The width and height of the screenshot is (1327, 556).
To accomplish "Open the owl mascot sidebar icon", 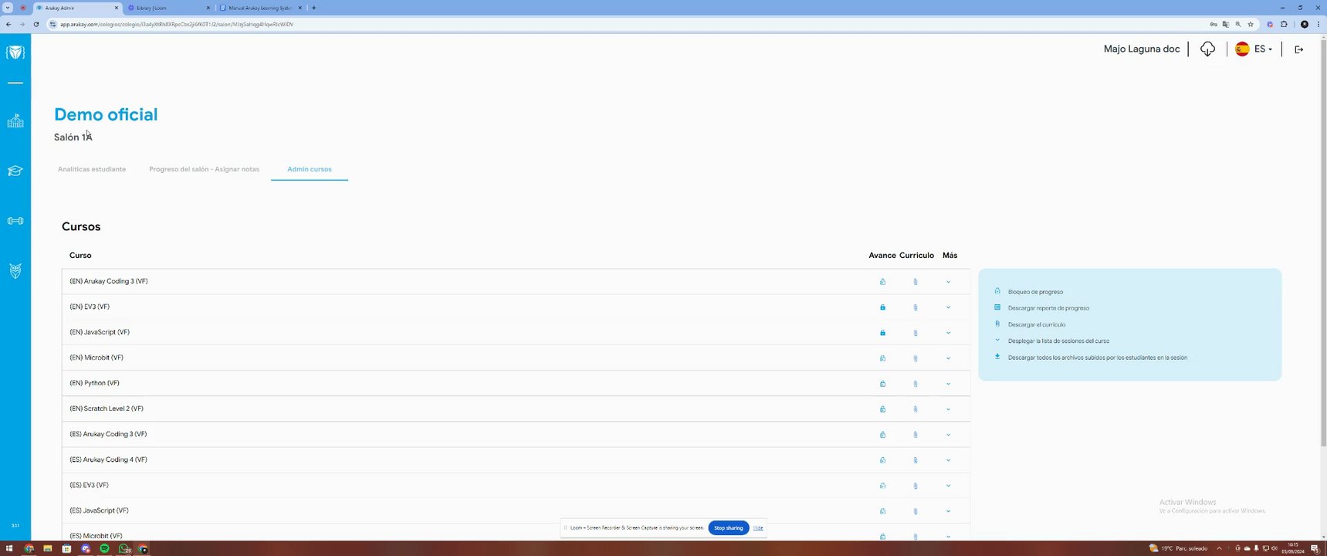I will [15, 271].
